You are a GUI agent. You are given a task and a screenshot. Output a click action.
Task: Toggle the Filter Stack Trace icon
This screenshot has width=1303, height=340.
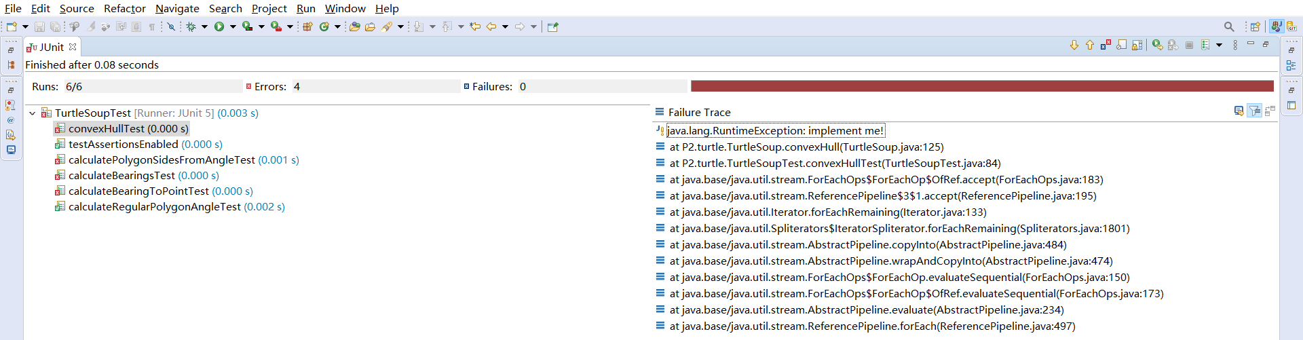point(1255,111)
